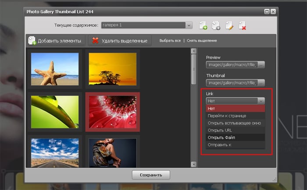Select the starfish beach thumbnail
The height and width of the screenshot is (190, 307).
pos(55,69)
